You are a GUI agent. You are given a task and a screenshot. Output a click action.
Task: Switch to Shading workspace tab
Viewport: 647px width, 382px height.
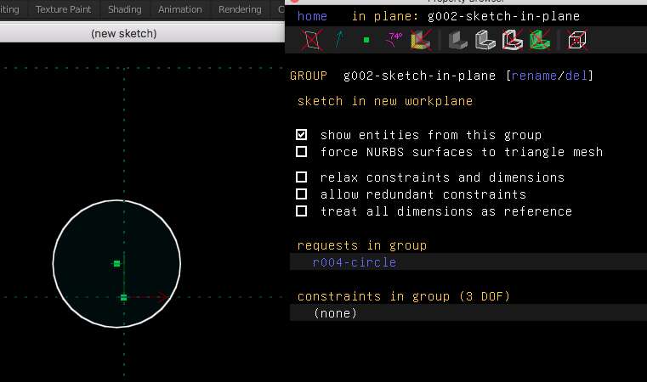click(x=125, y=9)
